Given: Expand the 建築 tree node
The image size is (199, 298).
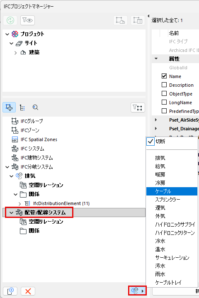Looking at the screenshot, I should tap(16, 52).
